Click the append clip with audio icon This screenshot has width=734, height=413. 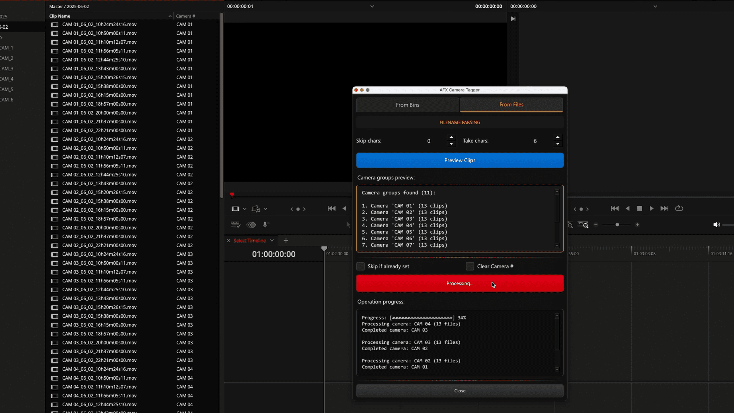pos(256,209)
